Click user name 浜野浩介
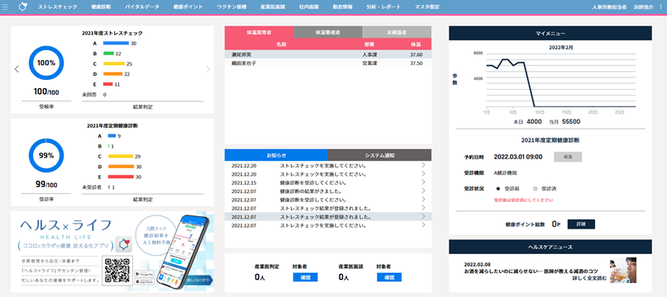 tap(643, 7)
